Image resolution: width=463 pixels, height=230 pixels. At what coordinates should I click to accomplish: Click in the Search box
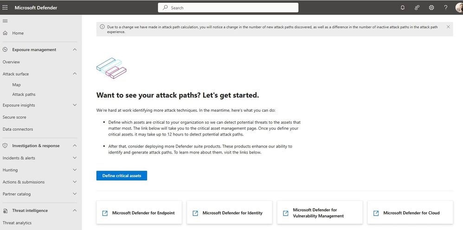click(228, 8)
